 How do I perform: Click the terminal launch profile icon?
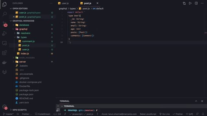pyautogui.click(x=58, y=110)
